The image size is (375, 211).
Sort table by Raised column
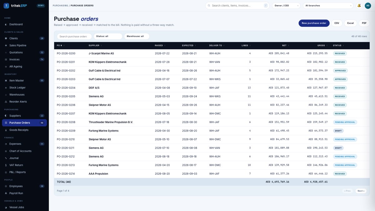[x=160, y=46]
